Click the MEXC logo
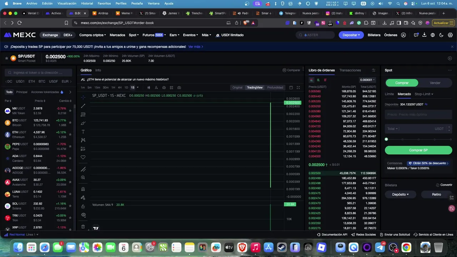The image size is (457, 257). pyautogui.click(x=20, y=35)
